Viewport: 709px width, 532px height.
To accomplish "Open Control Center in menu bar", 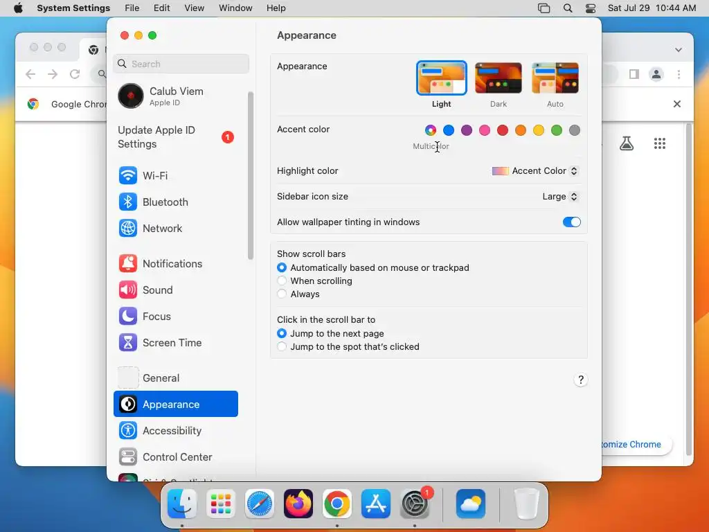I will [591, 8].
